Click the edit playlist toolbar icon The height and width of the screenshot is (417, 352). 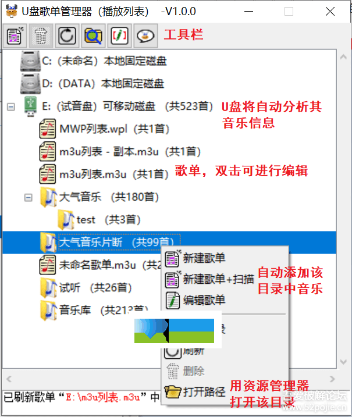pos(119,35)
